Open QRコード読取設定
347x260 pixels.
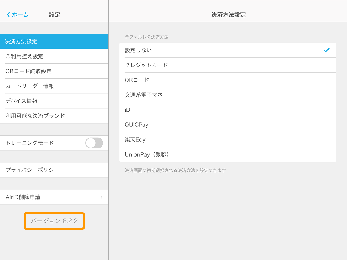tap(54, 71)
